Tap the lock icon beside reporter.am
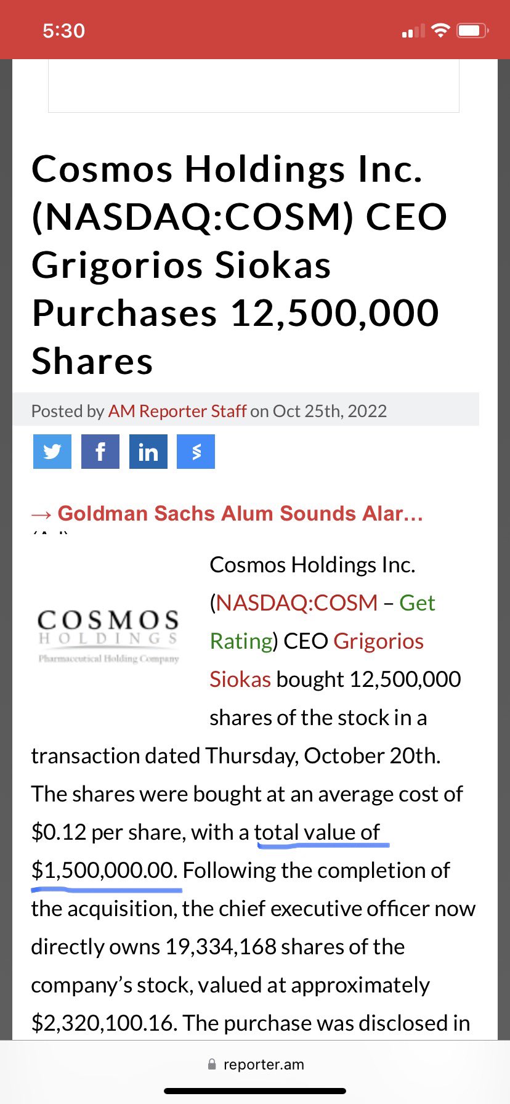 (212, 1064)
